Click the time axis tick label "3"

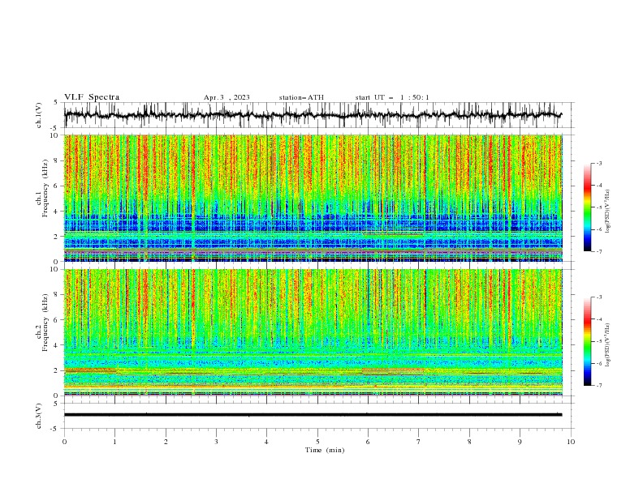coord(216,442)
